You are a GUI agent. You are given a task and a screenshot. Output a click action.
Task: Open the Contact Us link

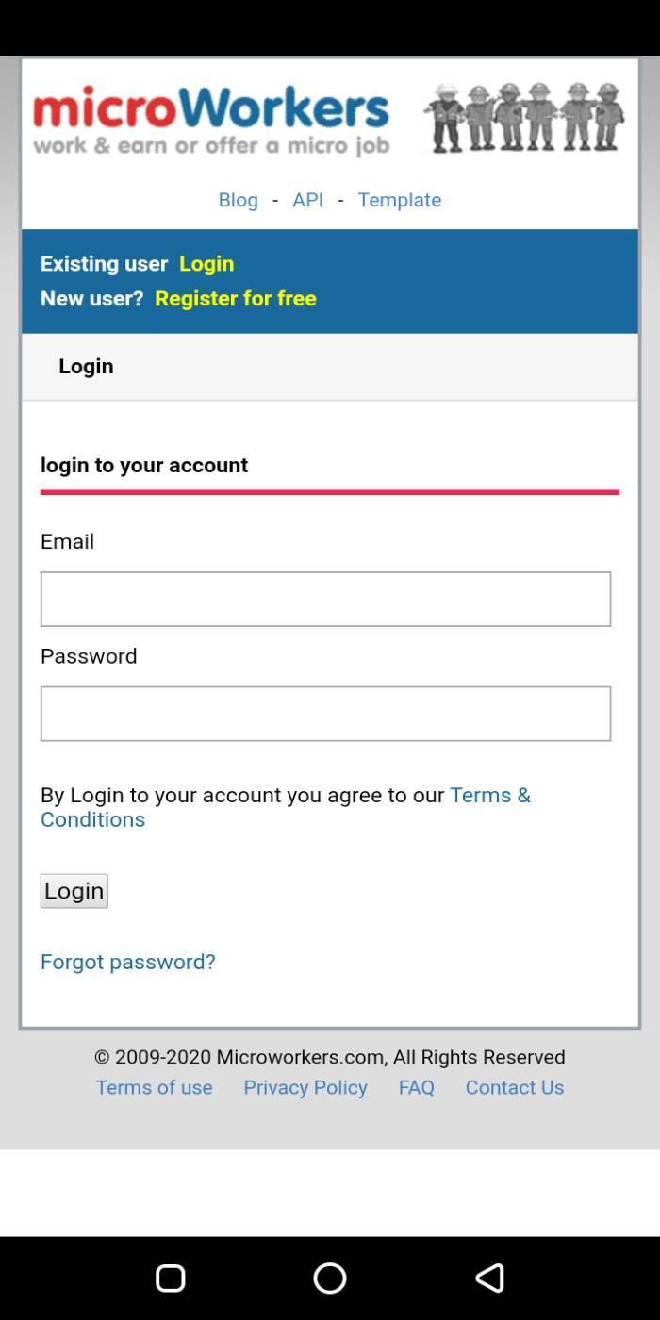514,1087
